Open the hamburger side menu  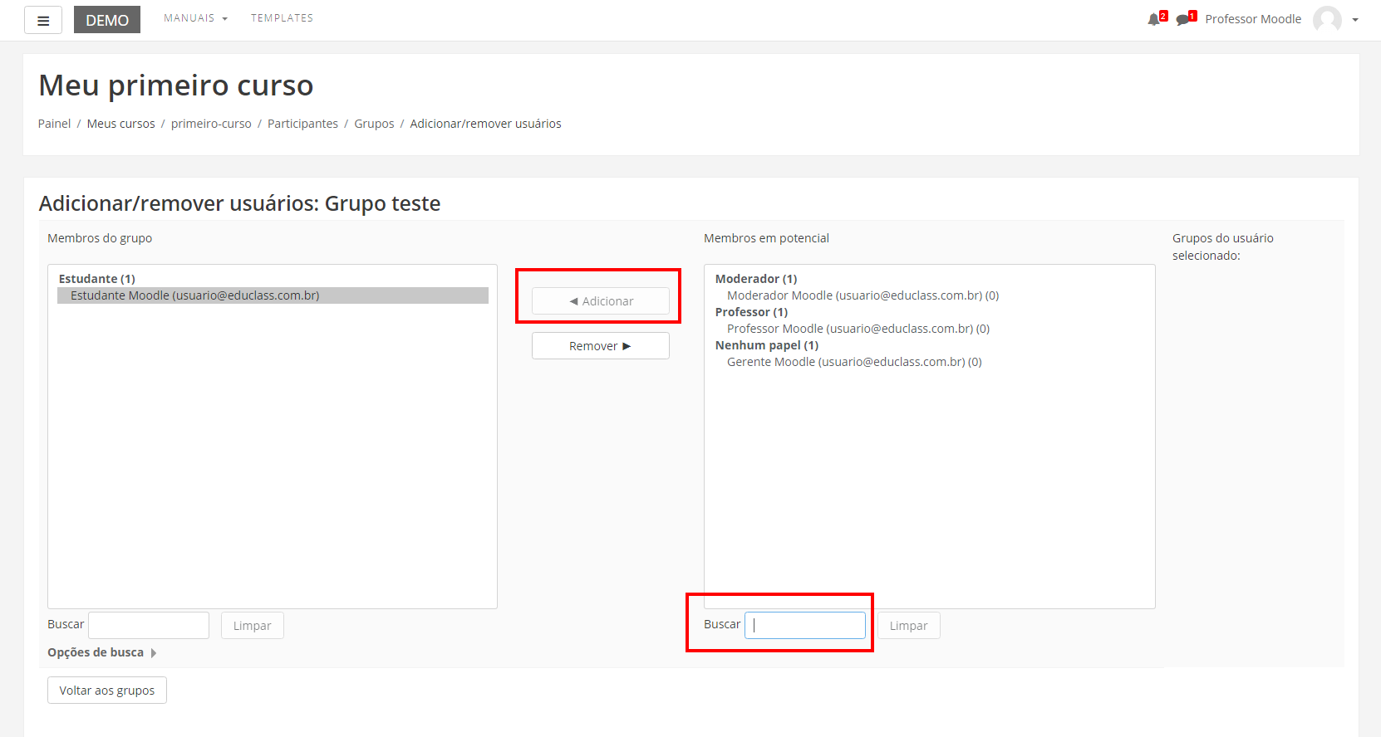pyautogui.click(x=43, y=20)
